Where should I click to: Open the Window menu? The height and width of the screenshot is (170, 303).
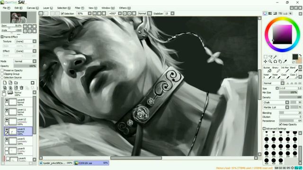[108, 8]
